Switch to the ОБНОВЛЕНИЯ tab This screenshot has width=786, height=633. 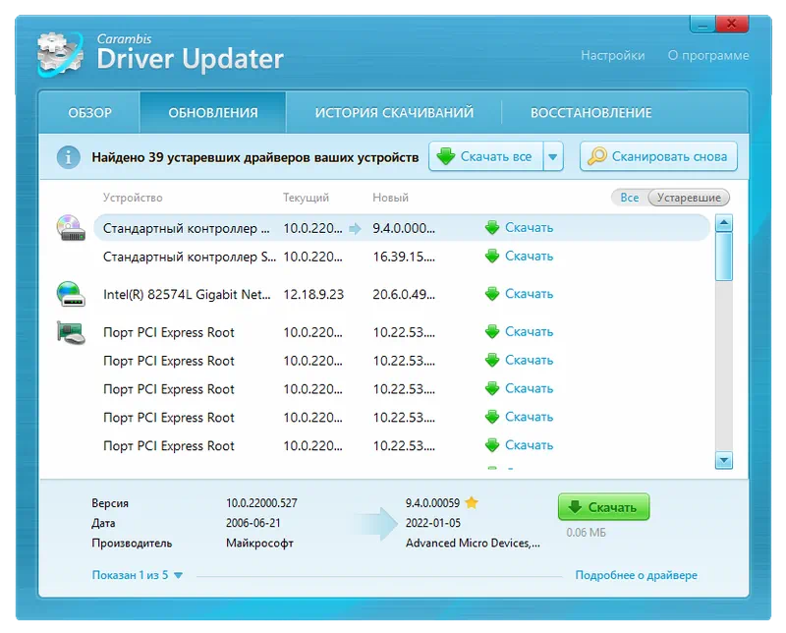(213, 112)
